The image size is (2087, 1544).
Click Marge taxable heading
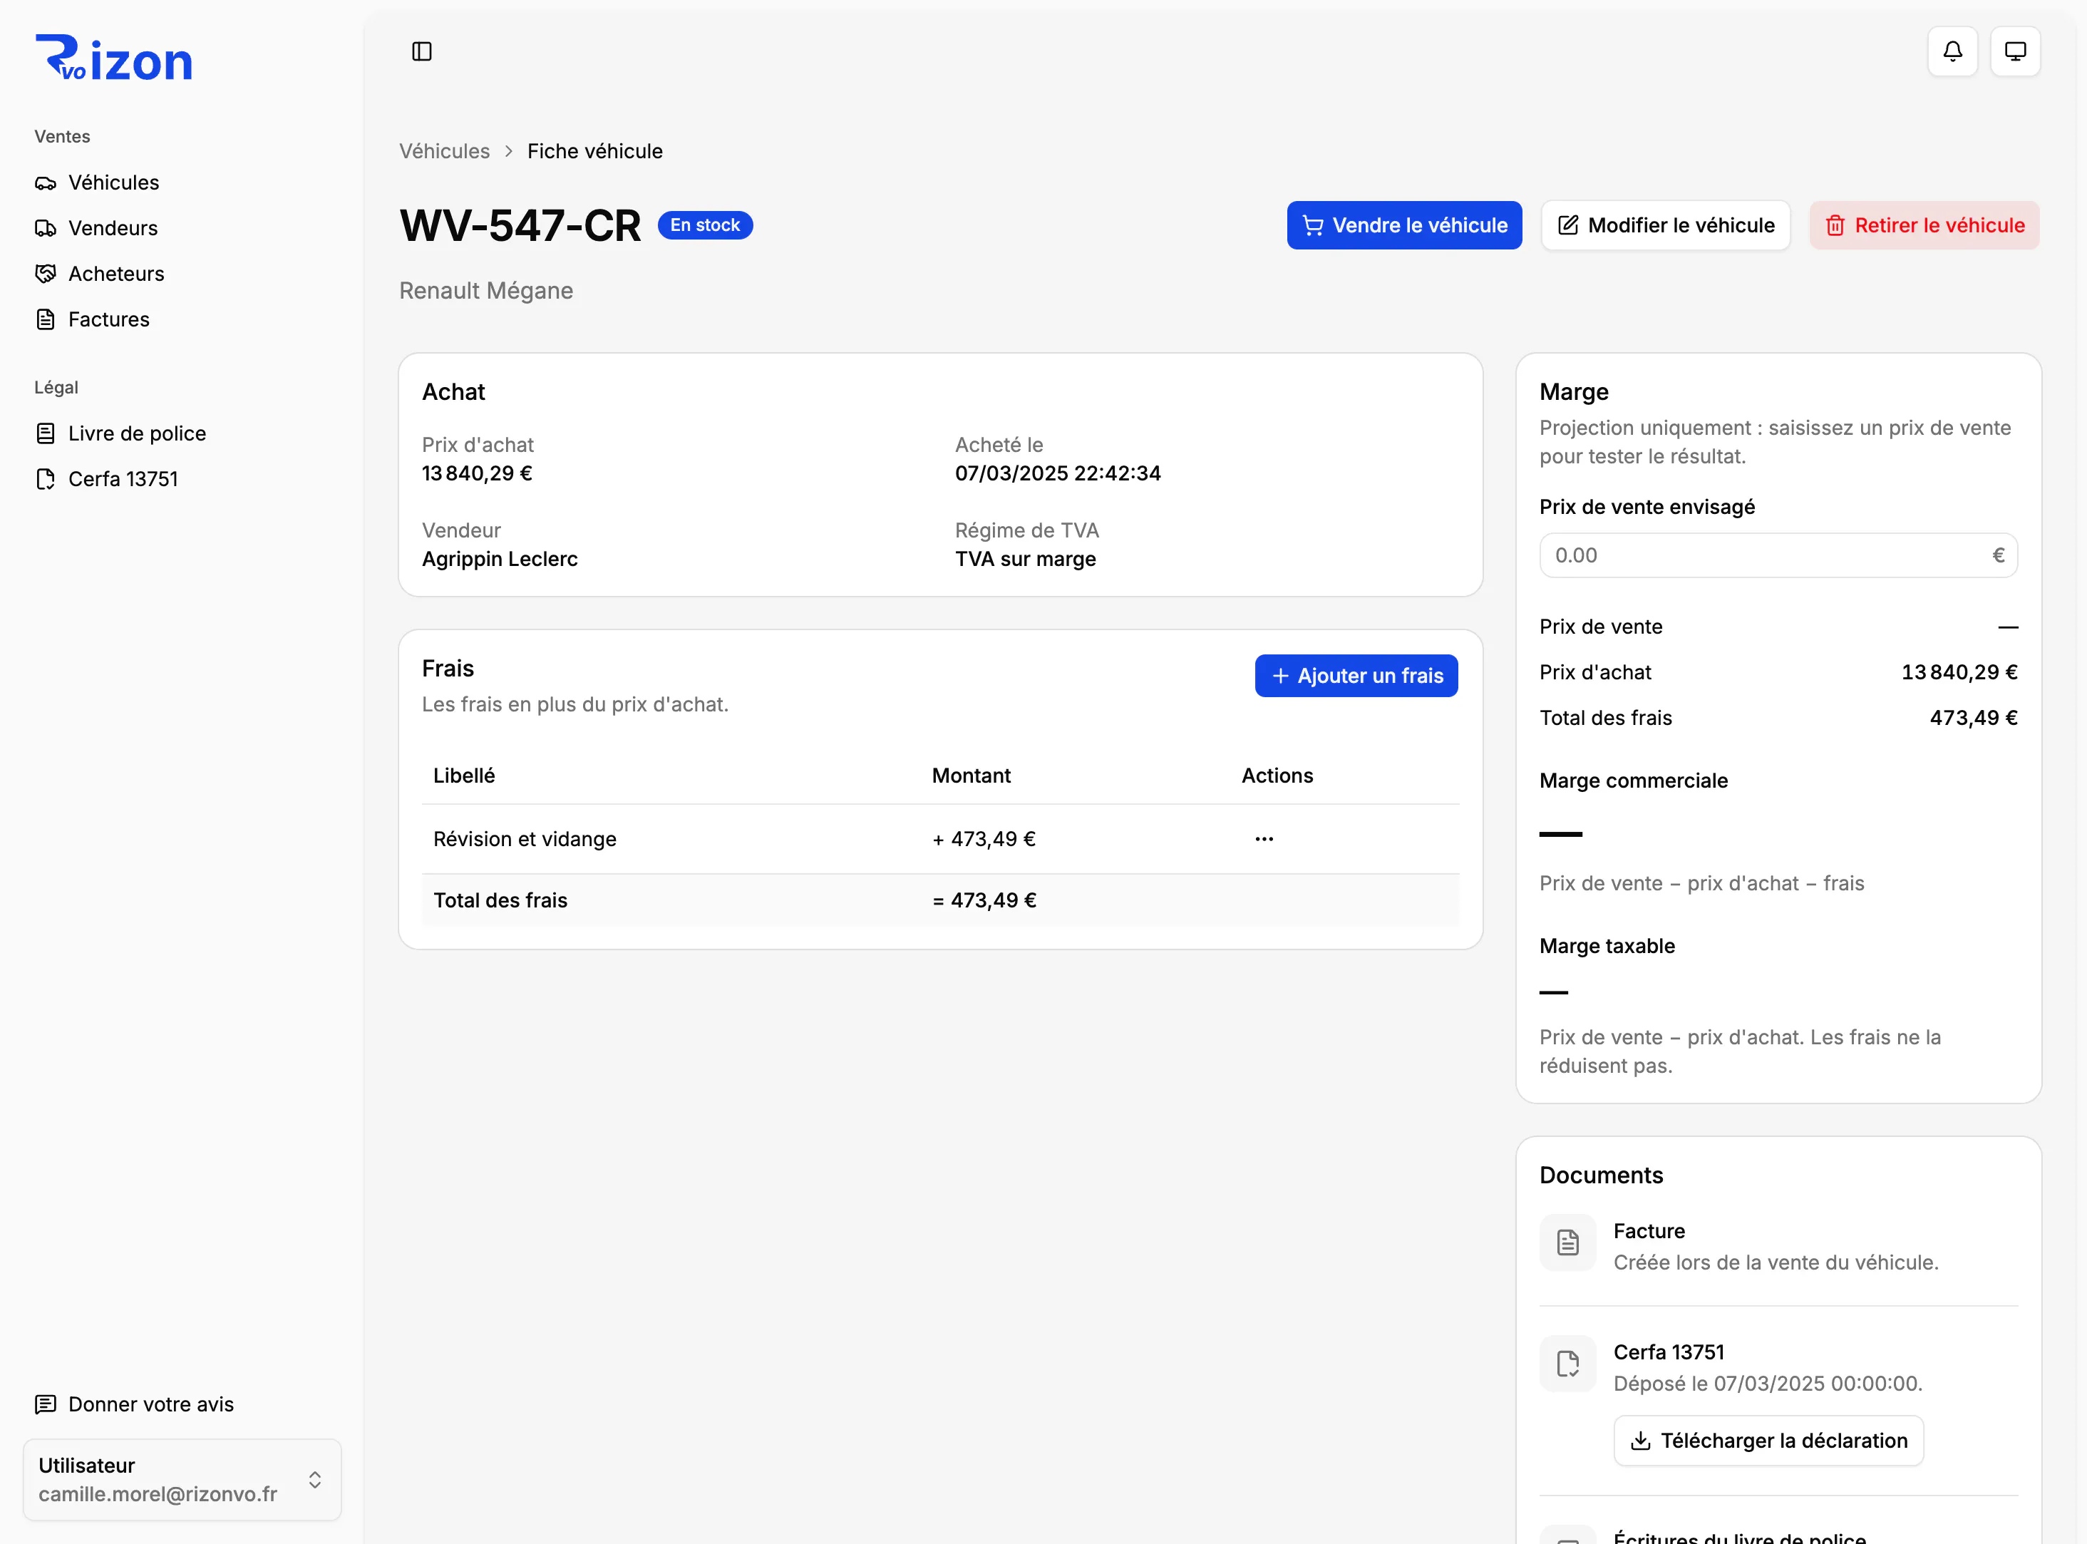click(x=1607, y=946)
